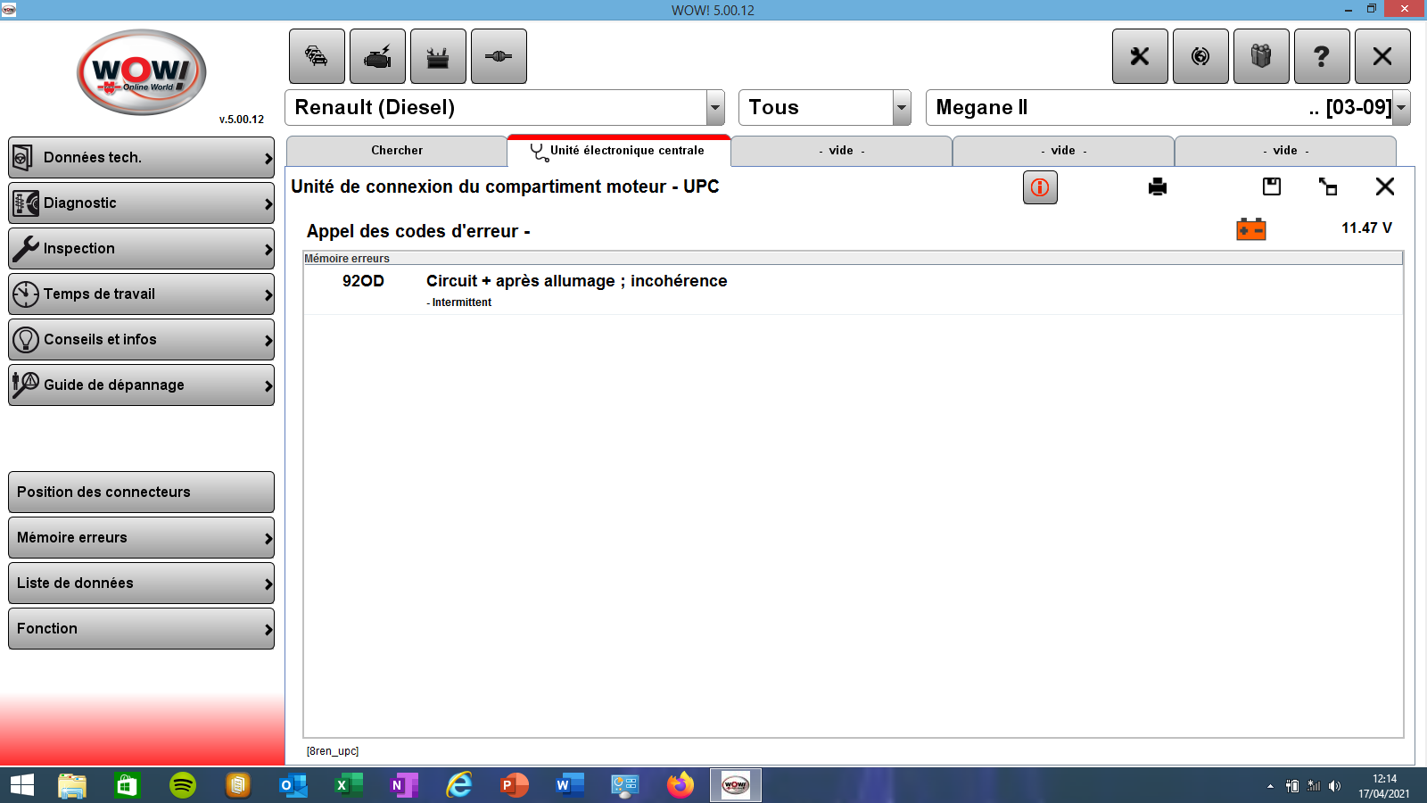Click the circular update/sync toolbar icon
The width and height of the screenshot is (1427, 803).
pyautogui.click(x=1200, y=56)
